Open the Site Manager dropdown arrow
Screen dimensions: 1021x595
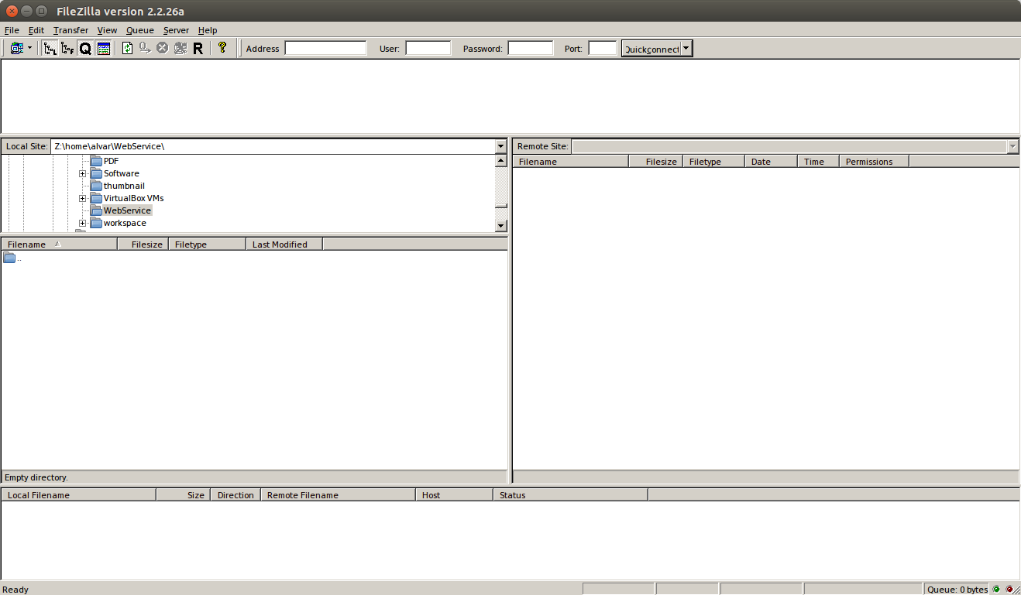[30, 49]
